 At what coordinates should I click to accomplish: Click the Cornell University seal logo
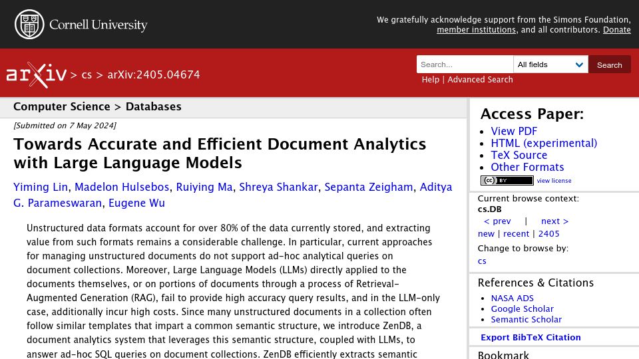[29, 25]
